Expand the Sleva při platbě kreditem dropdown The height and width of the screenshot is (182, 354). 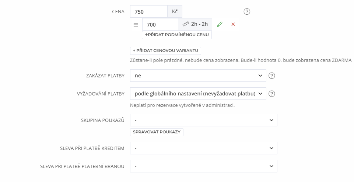pyautogui.click(x=203, y=148)
